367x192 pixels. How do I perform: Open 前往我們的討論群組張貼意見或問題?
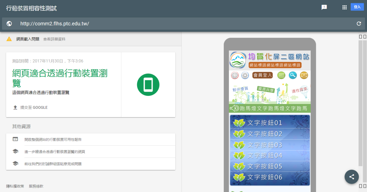click(53, 164)
